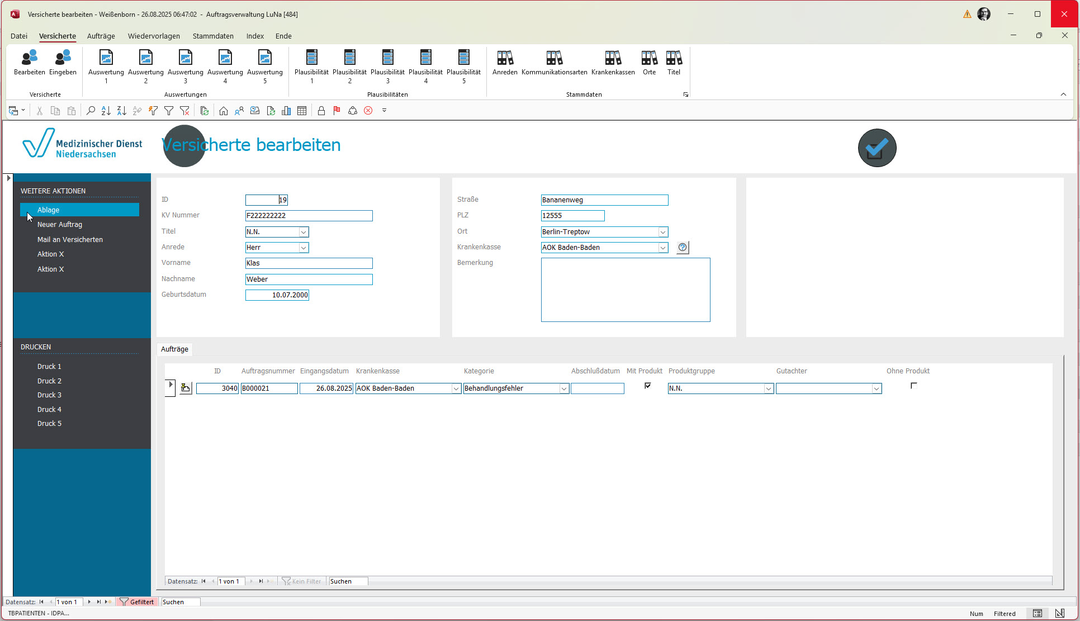The width and height of the screenshot is (1080, 621).
Task: Expand the Anrede dropdown
Action: 304,248
